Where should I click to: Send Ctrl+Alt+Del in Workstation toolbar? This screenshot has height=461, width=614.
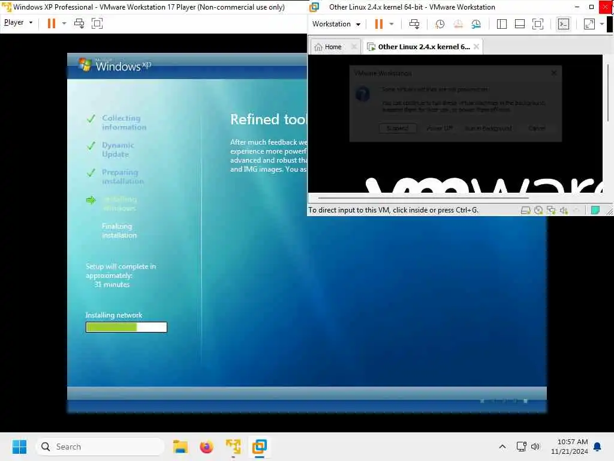414,24
